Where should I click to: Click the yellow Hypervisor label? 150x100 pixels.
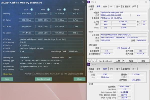[x=8, y=74]
